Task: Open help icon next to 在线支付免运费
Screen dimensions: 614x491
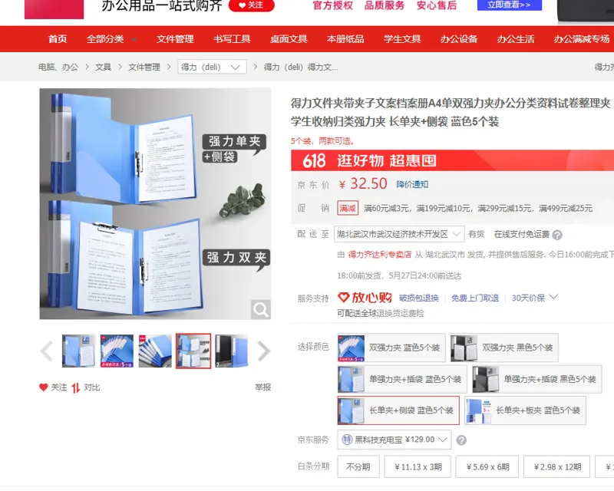Action: (557, 235)
